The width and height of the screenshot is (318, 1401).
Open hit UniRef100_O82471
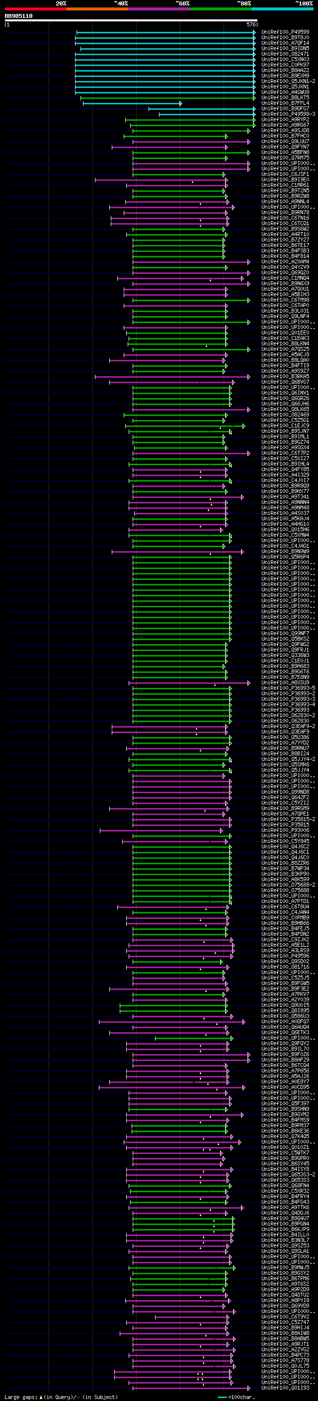pos(285,54)
